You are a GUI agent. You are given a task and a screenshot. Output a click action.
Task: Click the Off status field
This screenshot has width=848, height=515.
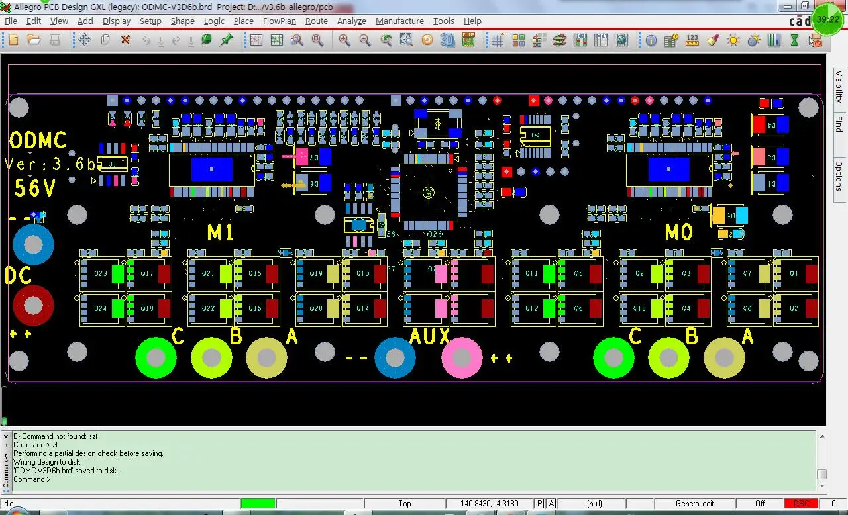(760, 504)
